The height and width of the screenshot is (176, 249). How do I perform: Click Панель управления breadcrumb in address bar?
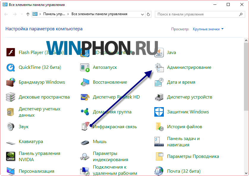tap(54, 14)
